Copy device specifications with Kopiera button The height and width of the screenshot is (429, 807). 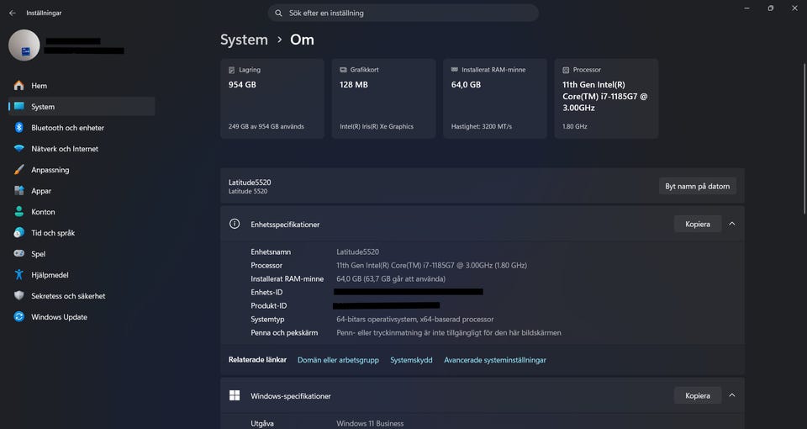(697, 224)
